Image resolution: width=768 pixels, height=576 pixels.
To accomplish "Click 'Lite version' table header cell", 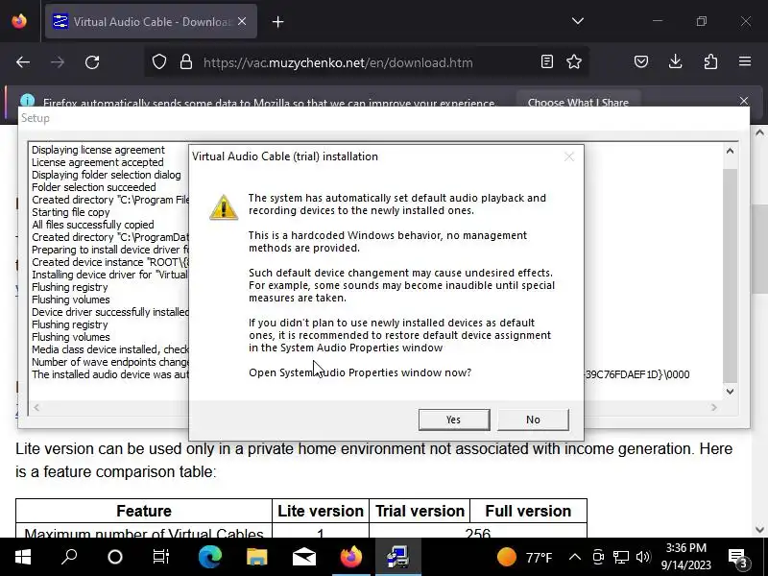I will pyautogui.click(x=321, y=511).
